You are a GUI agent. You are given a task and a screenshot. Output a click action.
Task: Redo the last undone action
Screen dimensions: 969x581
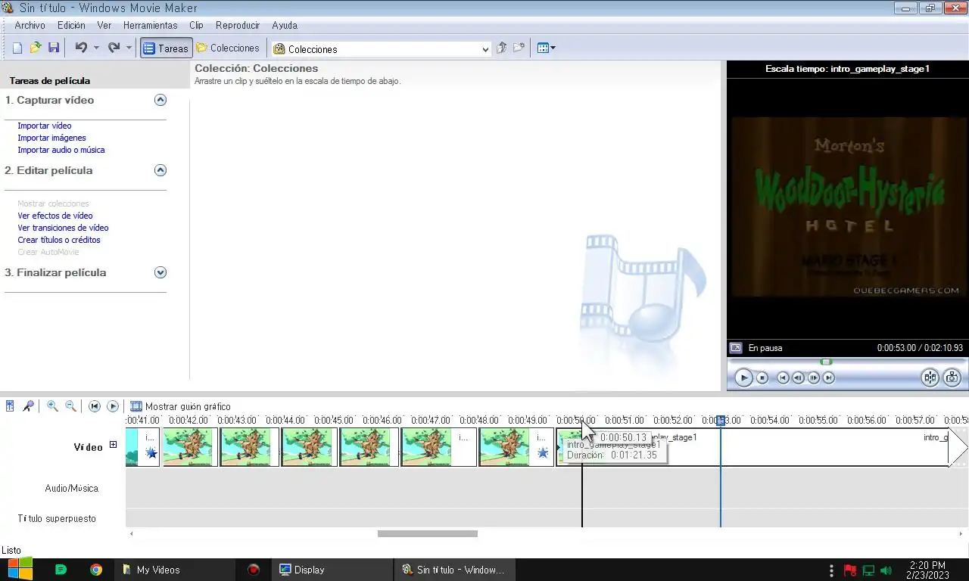(114, 48)
